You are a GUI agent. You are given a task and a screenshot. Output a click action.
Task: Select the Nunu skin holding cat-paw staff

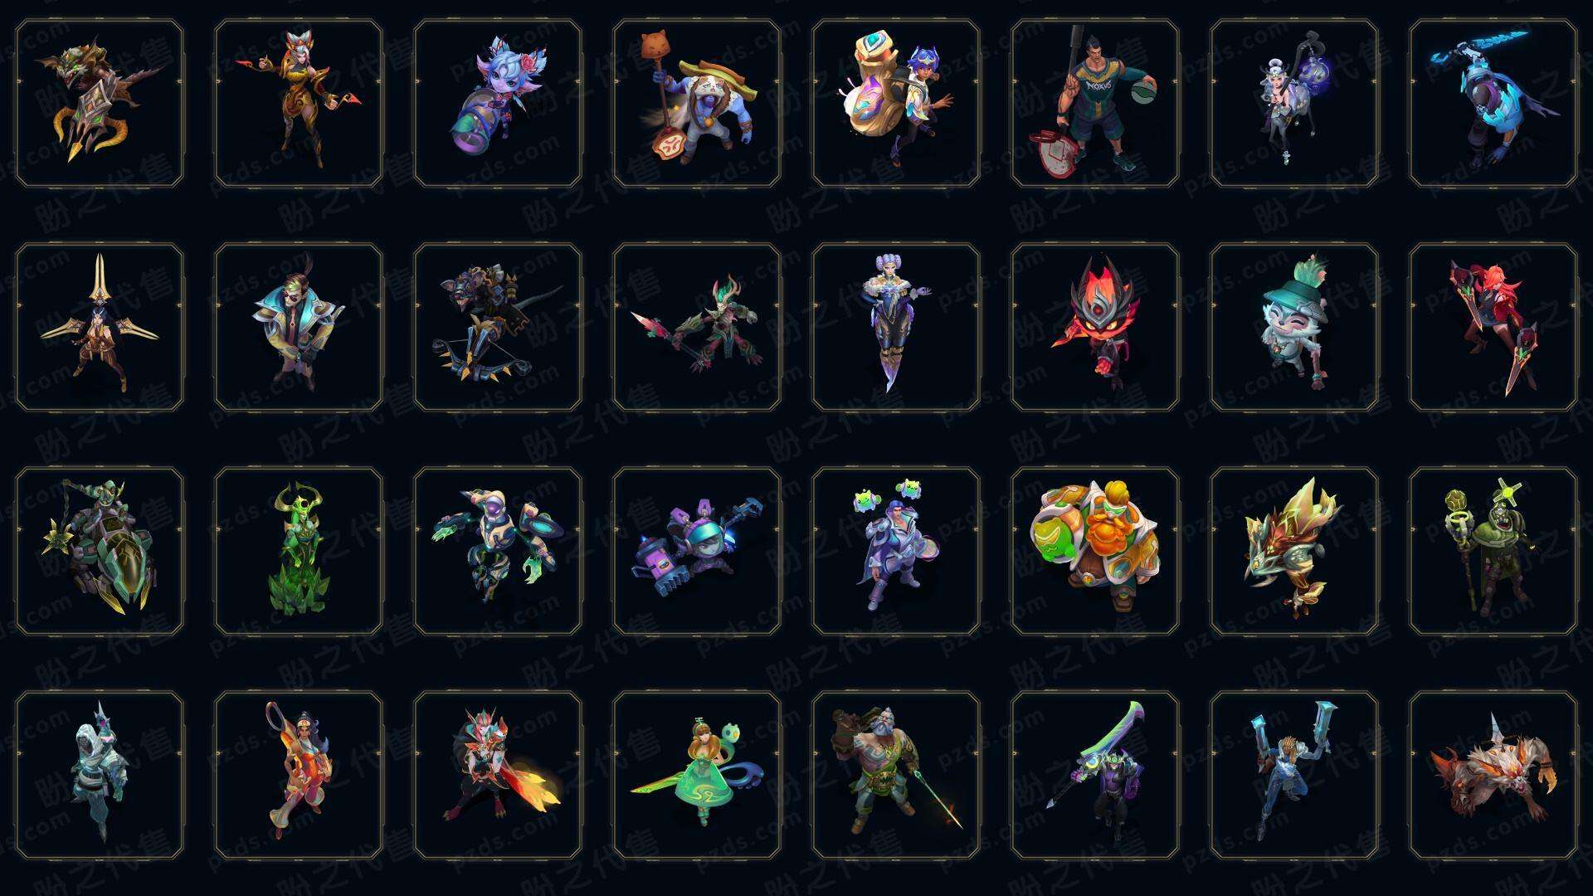coord(697,104)
